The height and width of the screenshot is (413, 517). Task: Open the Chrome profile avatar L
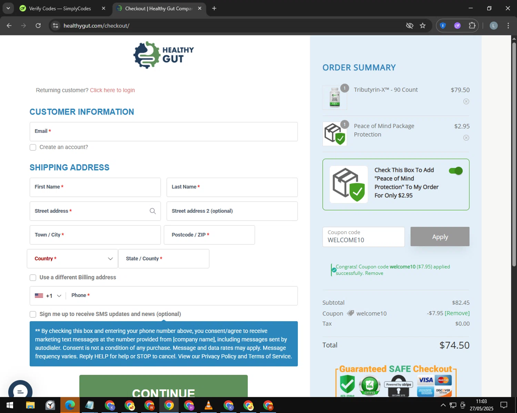494,26
